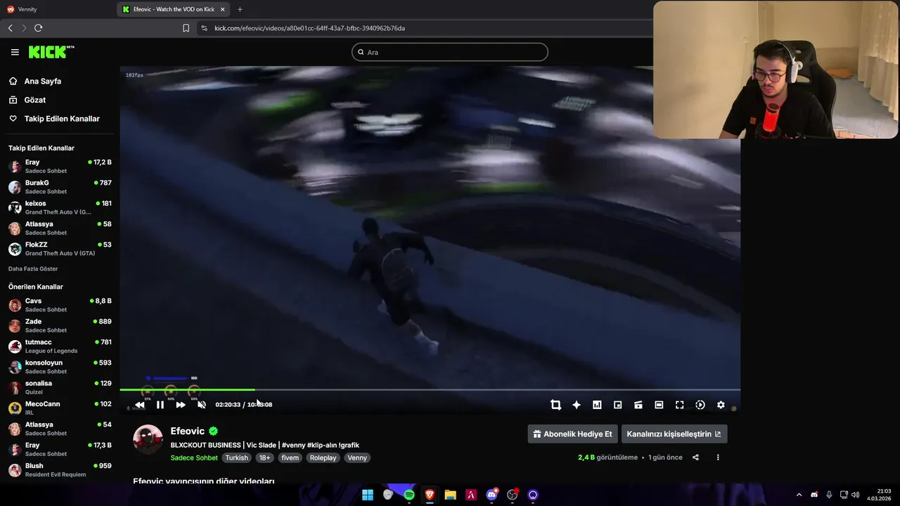Select the 18+ tag
This screenshot has height=506, width=900.
tap(264, 458)
